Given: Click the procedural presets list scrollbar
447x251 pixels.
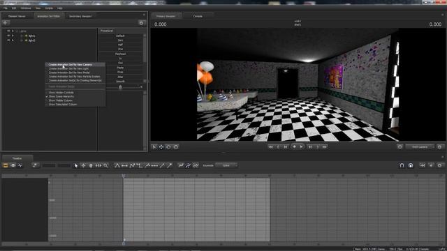Looking at the screenshot, I should coord(145,48).
